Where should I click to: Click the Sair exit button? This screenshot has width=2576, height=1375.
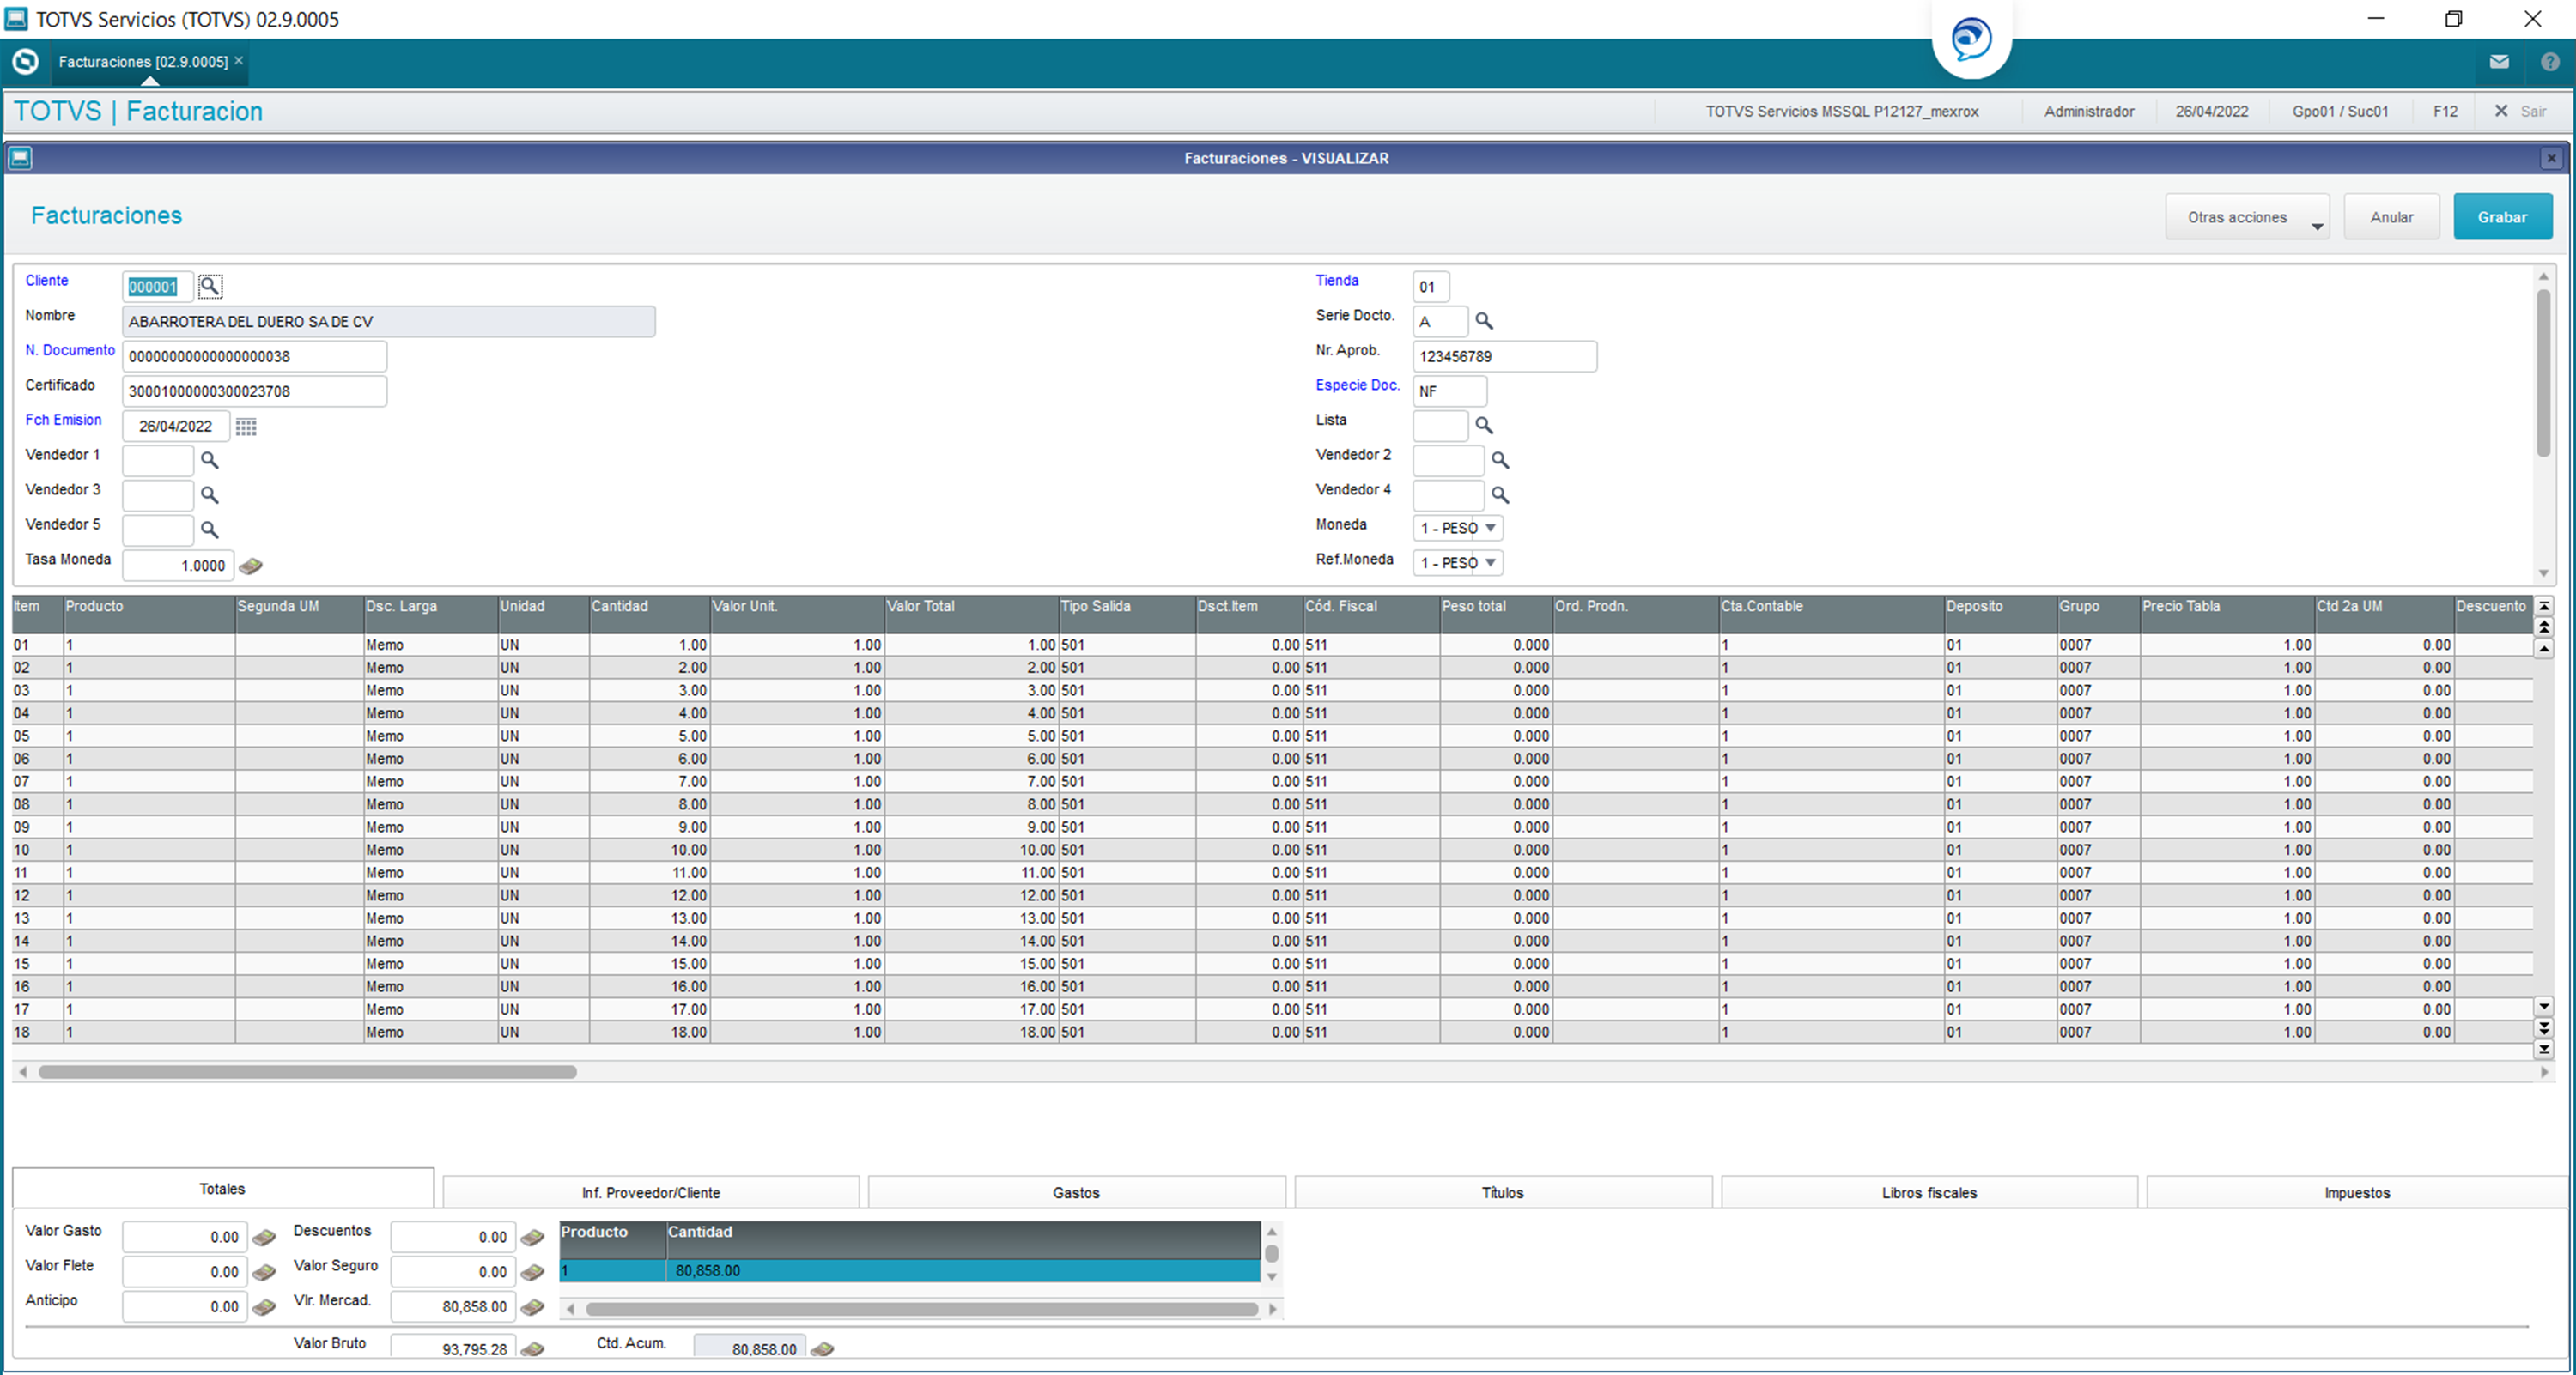pos(2521,111)
